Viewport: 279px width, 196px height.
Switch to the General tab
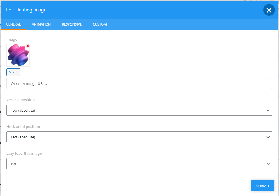(13, 24)
